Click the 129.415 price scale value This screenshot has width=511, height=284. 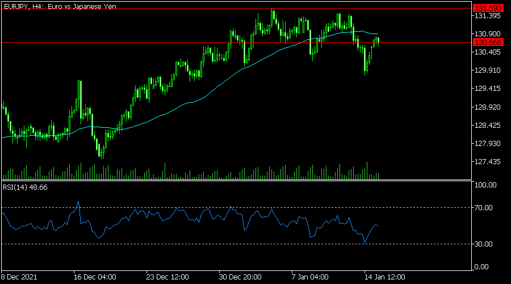click(488, 89)
